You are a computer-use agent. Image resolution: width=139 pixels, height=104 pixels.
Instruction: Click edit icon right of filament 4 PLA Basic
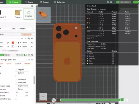32,47
